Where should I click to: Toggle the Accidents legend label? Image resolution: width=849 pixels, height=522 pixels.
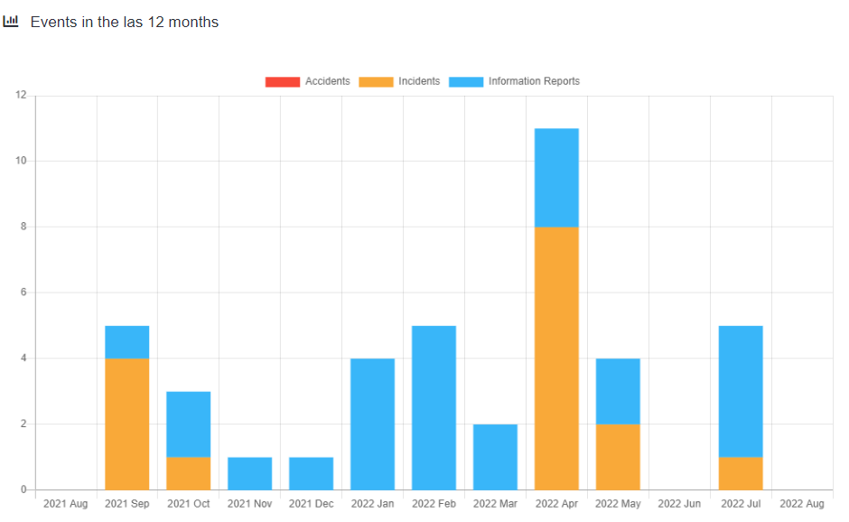(327, 81)
